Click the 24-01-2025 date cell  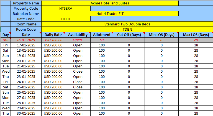point(26,82)
